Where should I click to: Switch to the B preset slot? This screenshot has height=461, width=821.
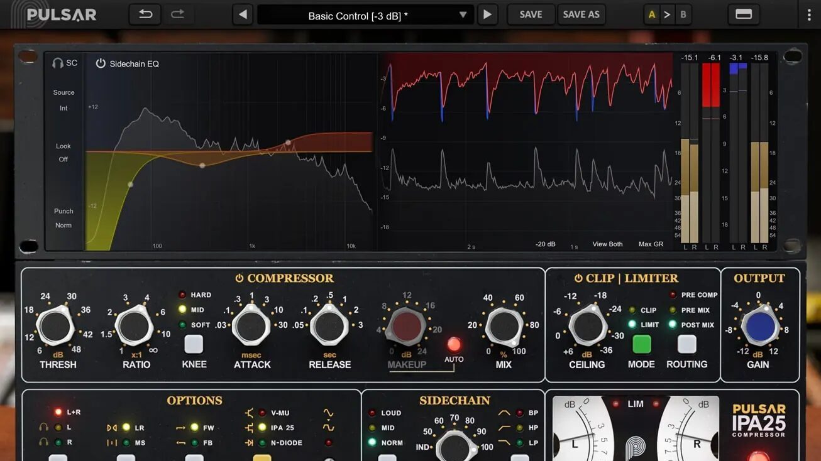click(683, 14)
